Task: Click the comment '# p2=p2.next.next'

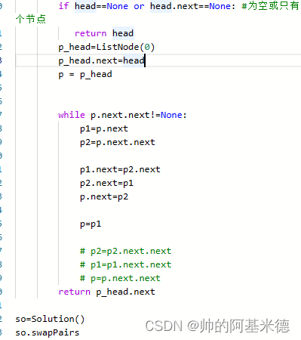Action: pos(125,251)
